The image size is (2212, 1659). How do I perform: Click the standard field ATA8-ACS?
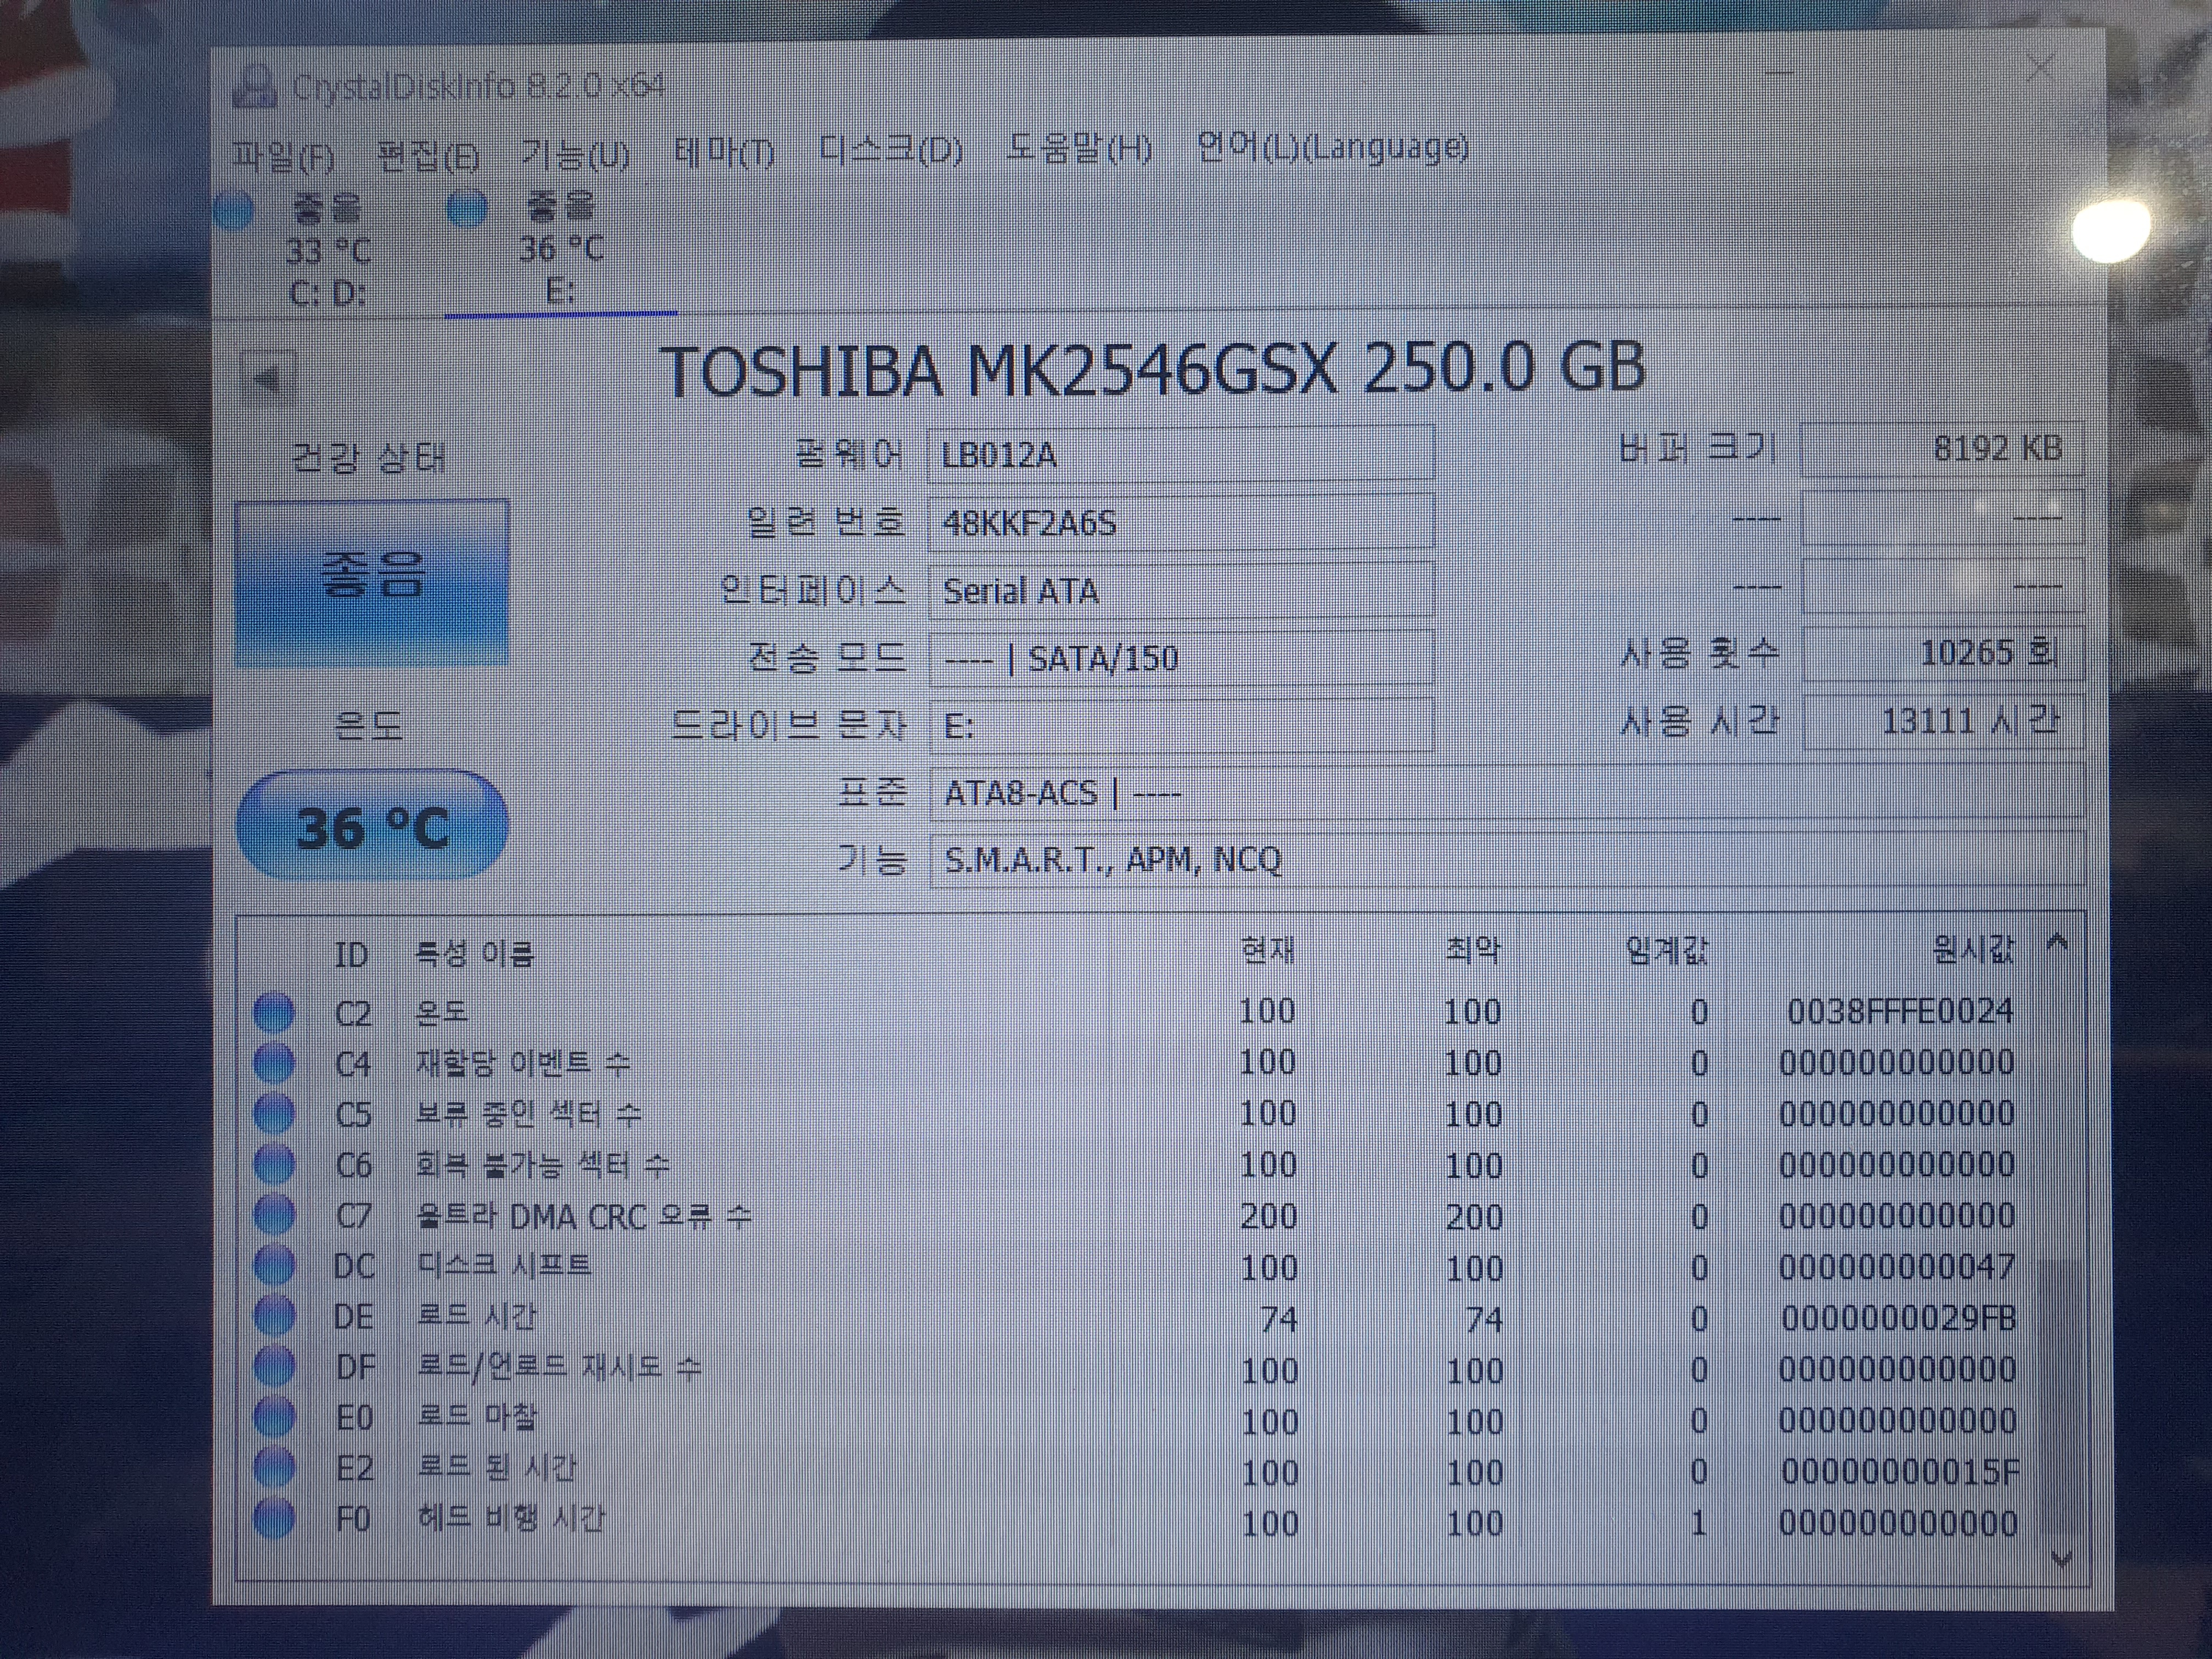coord(1507,792)
